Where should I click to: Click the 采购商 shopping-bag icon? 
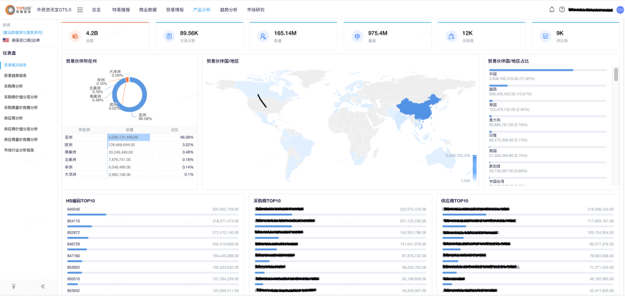coord(451,36)
